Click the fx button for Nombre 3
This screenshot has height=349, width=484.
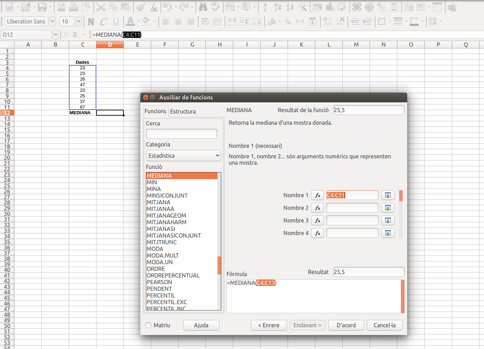point(317,220)
